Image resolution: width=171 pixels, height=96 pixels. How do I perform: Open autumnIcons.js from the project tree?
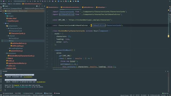16,51
